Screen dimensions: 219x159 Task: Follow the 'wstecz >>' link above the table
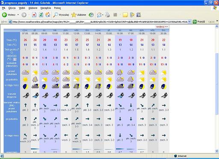(162, 27)
